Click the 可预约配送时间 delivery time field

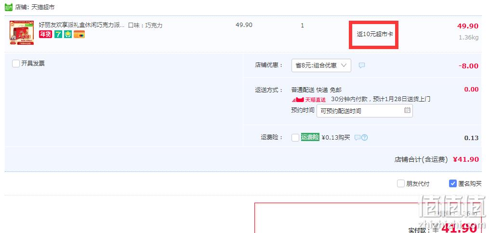coord(364,111)
